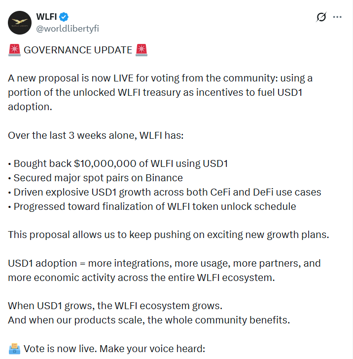Click the "This proposal allows us" sentence
353x359 pixels.
tap(168, 235)
